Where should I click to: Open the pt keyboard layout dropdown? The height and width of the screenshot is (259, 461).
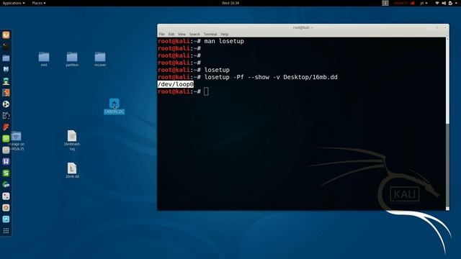click(424, 3)
